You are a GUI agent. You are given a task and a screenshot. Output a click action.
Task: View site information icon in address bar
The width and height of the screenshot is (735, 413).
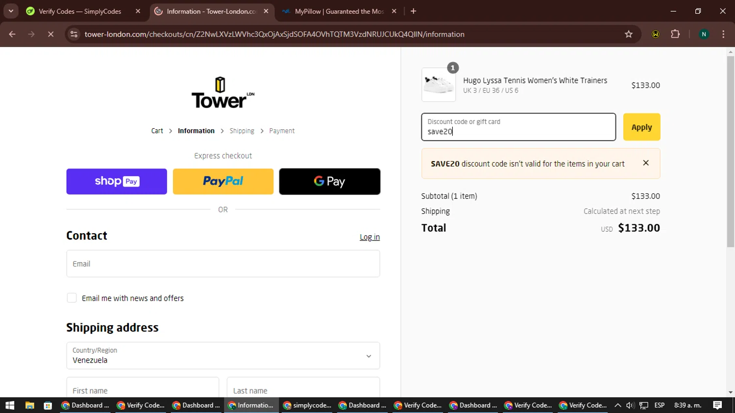tap(74, 34)
